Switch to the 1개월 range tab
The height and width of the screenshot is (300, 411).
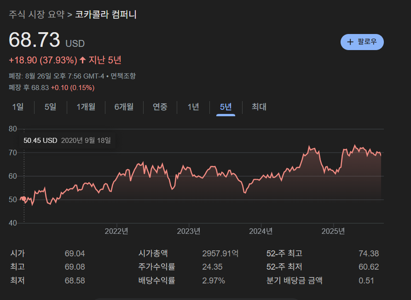tap(86, 107)
